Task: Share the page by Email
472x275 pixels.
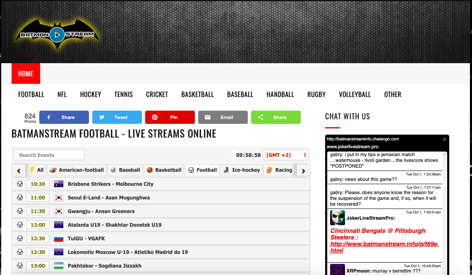Action: [223, 117]
